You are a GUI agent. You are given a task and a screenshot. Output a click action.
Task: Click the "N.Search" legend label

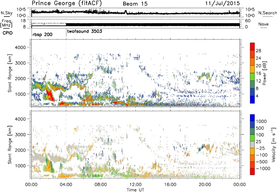click(x=268, y=13)
